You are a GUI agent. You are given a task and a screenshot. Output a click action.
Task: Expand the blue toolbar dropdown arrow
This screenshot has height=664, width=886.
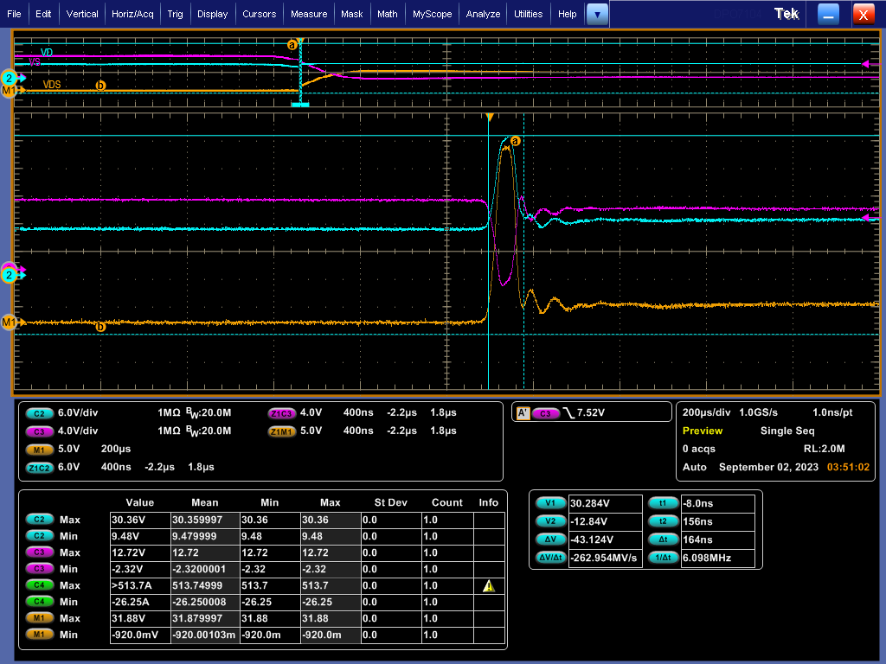[x=597, y=14]
